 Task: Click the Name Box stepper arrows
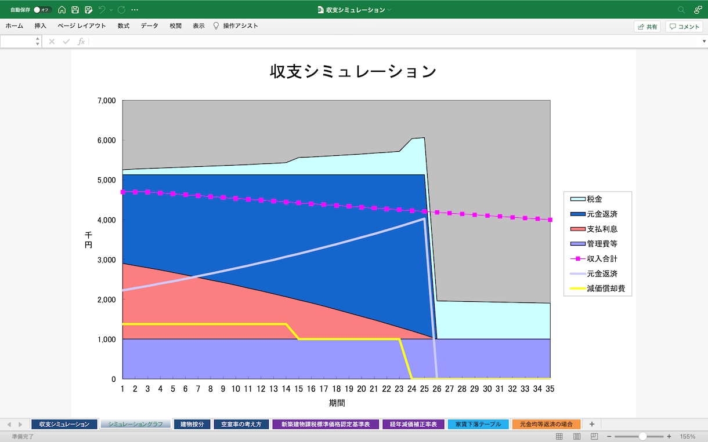pos(38,42)
